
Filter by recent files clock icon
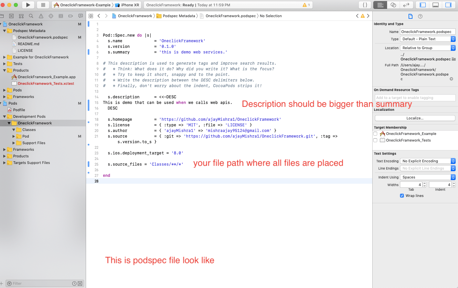click(75, 283)
